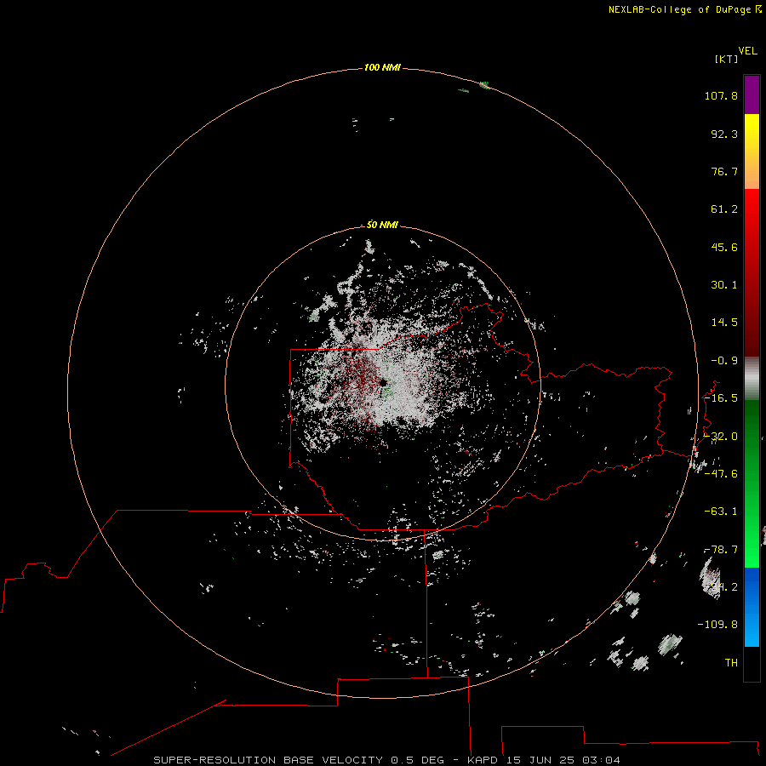766x766 pixels.
Task: Click the [KT] units label
Action: [x=726, y=59]
